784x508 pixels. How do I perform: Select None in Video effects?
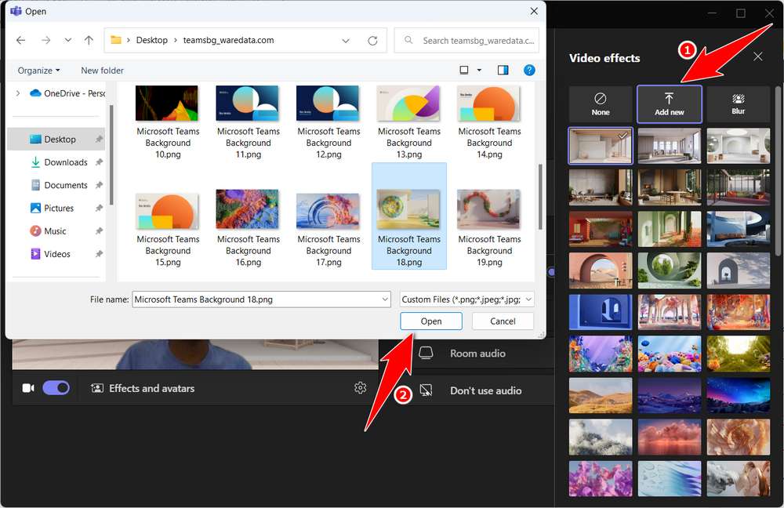click(x=601, y=104)
